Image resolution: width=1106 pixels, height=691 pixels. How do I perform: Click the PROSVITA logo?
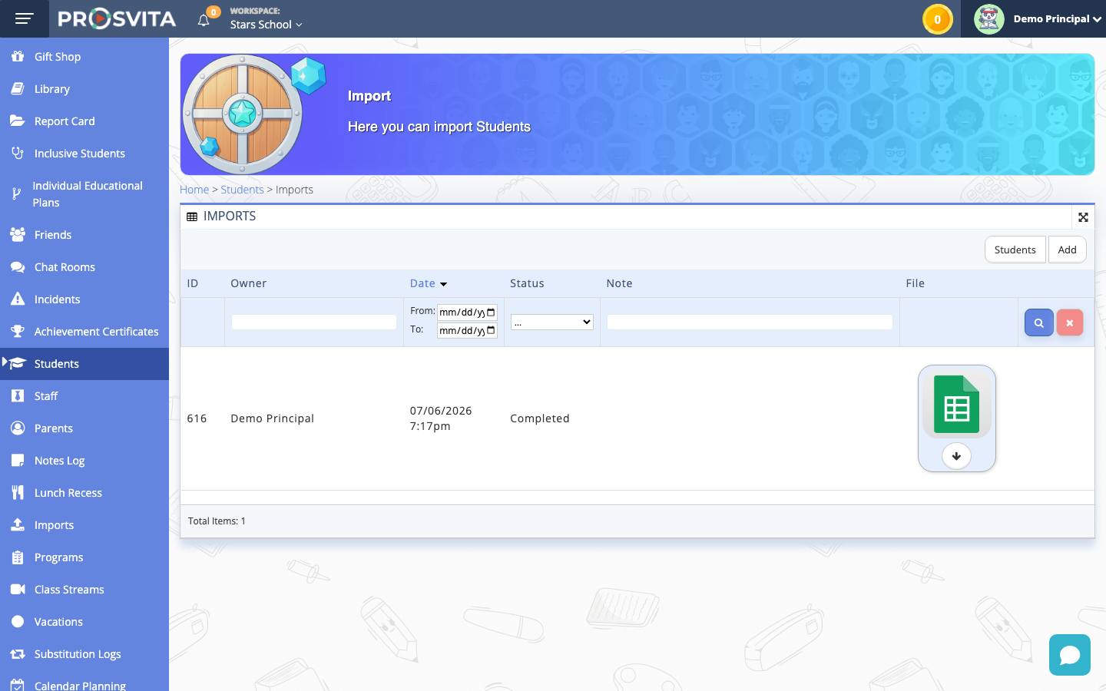[117, 18]
